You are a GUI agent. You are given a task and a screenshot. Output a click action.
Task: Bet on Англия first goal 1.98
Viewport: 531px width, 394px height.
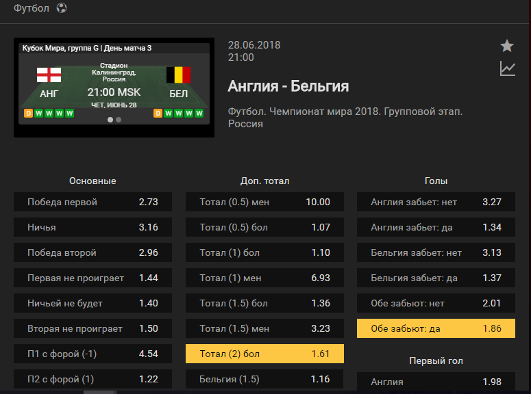pyautogui.click(x=436, y=382)
